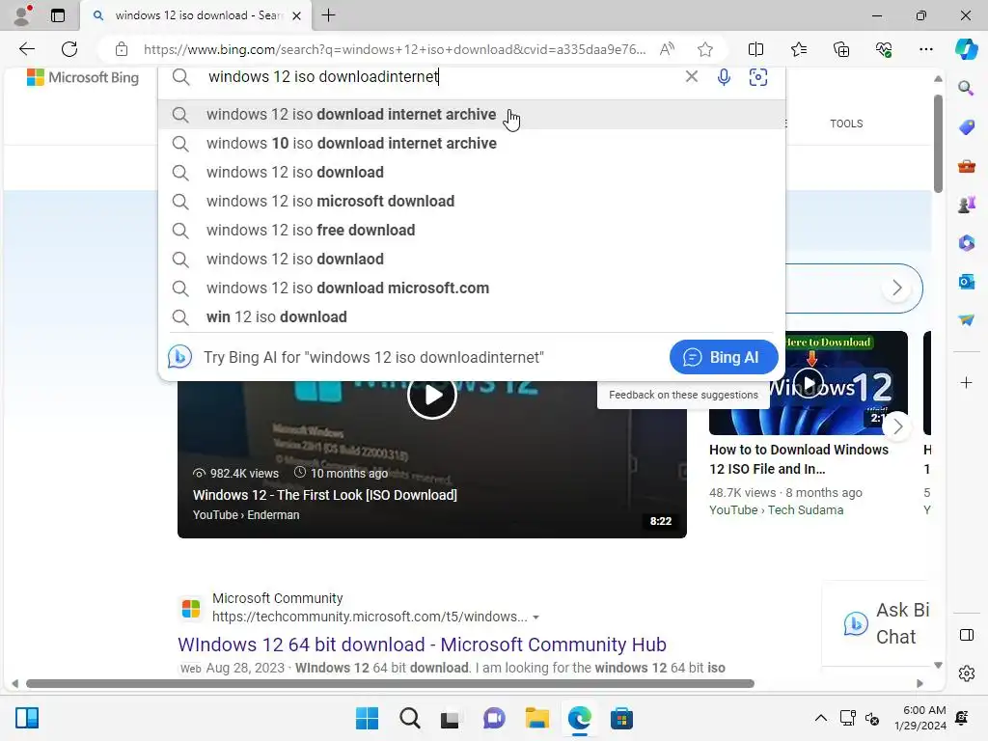Open sidebar Games chess icon
The width and height of the screenshot is (988, 741).
click(x=966, y=205)
